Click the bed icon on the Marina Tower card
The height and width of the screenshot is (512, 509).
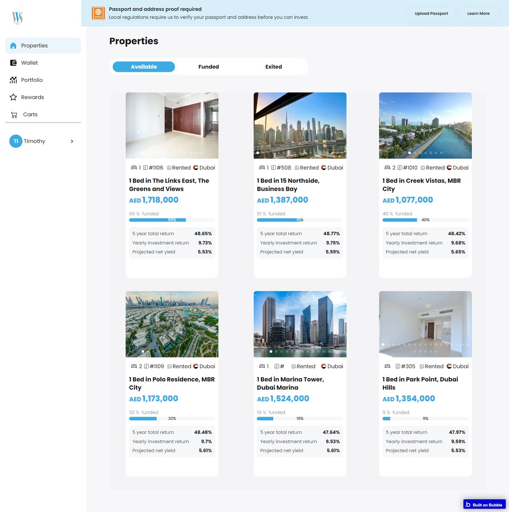[x=262, y=367]
